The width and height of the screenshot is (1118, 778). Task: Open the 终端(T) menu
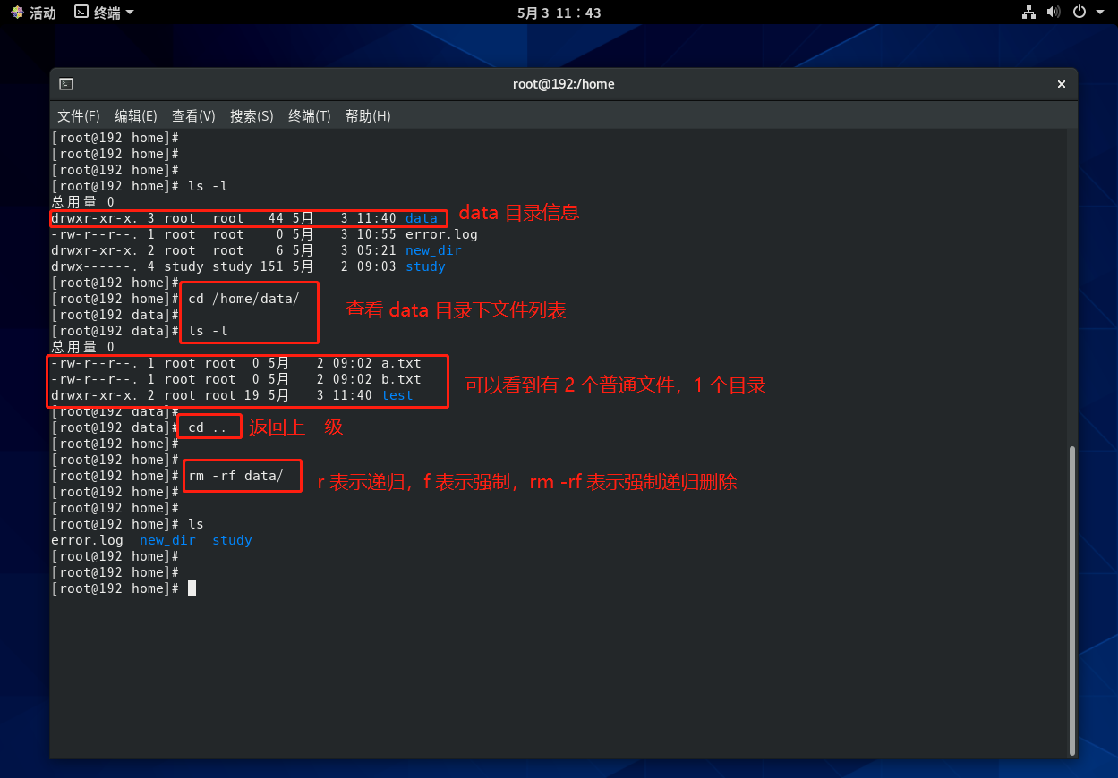coord(310,116)
